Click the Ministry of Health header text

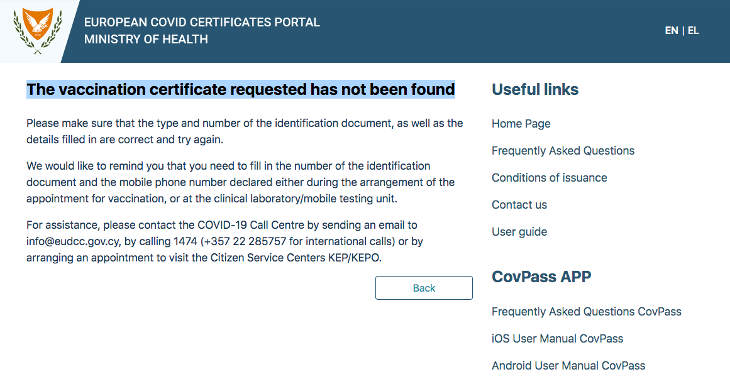point(146,39)
